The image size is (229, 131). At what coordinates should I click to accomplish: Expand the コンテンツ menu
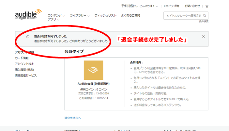[x=56, y=15]
